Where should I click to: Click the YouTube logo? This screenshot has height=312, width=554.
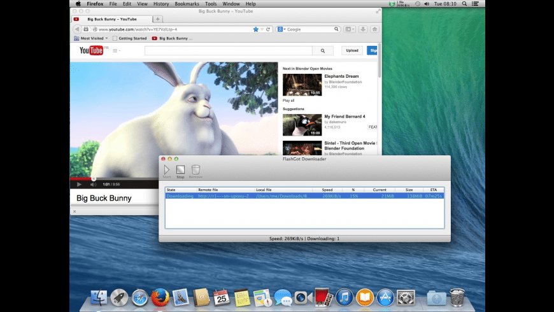click(93, 50)
